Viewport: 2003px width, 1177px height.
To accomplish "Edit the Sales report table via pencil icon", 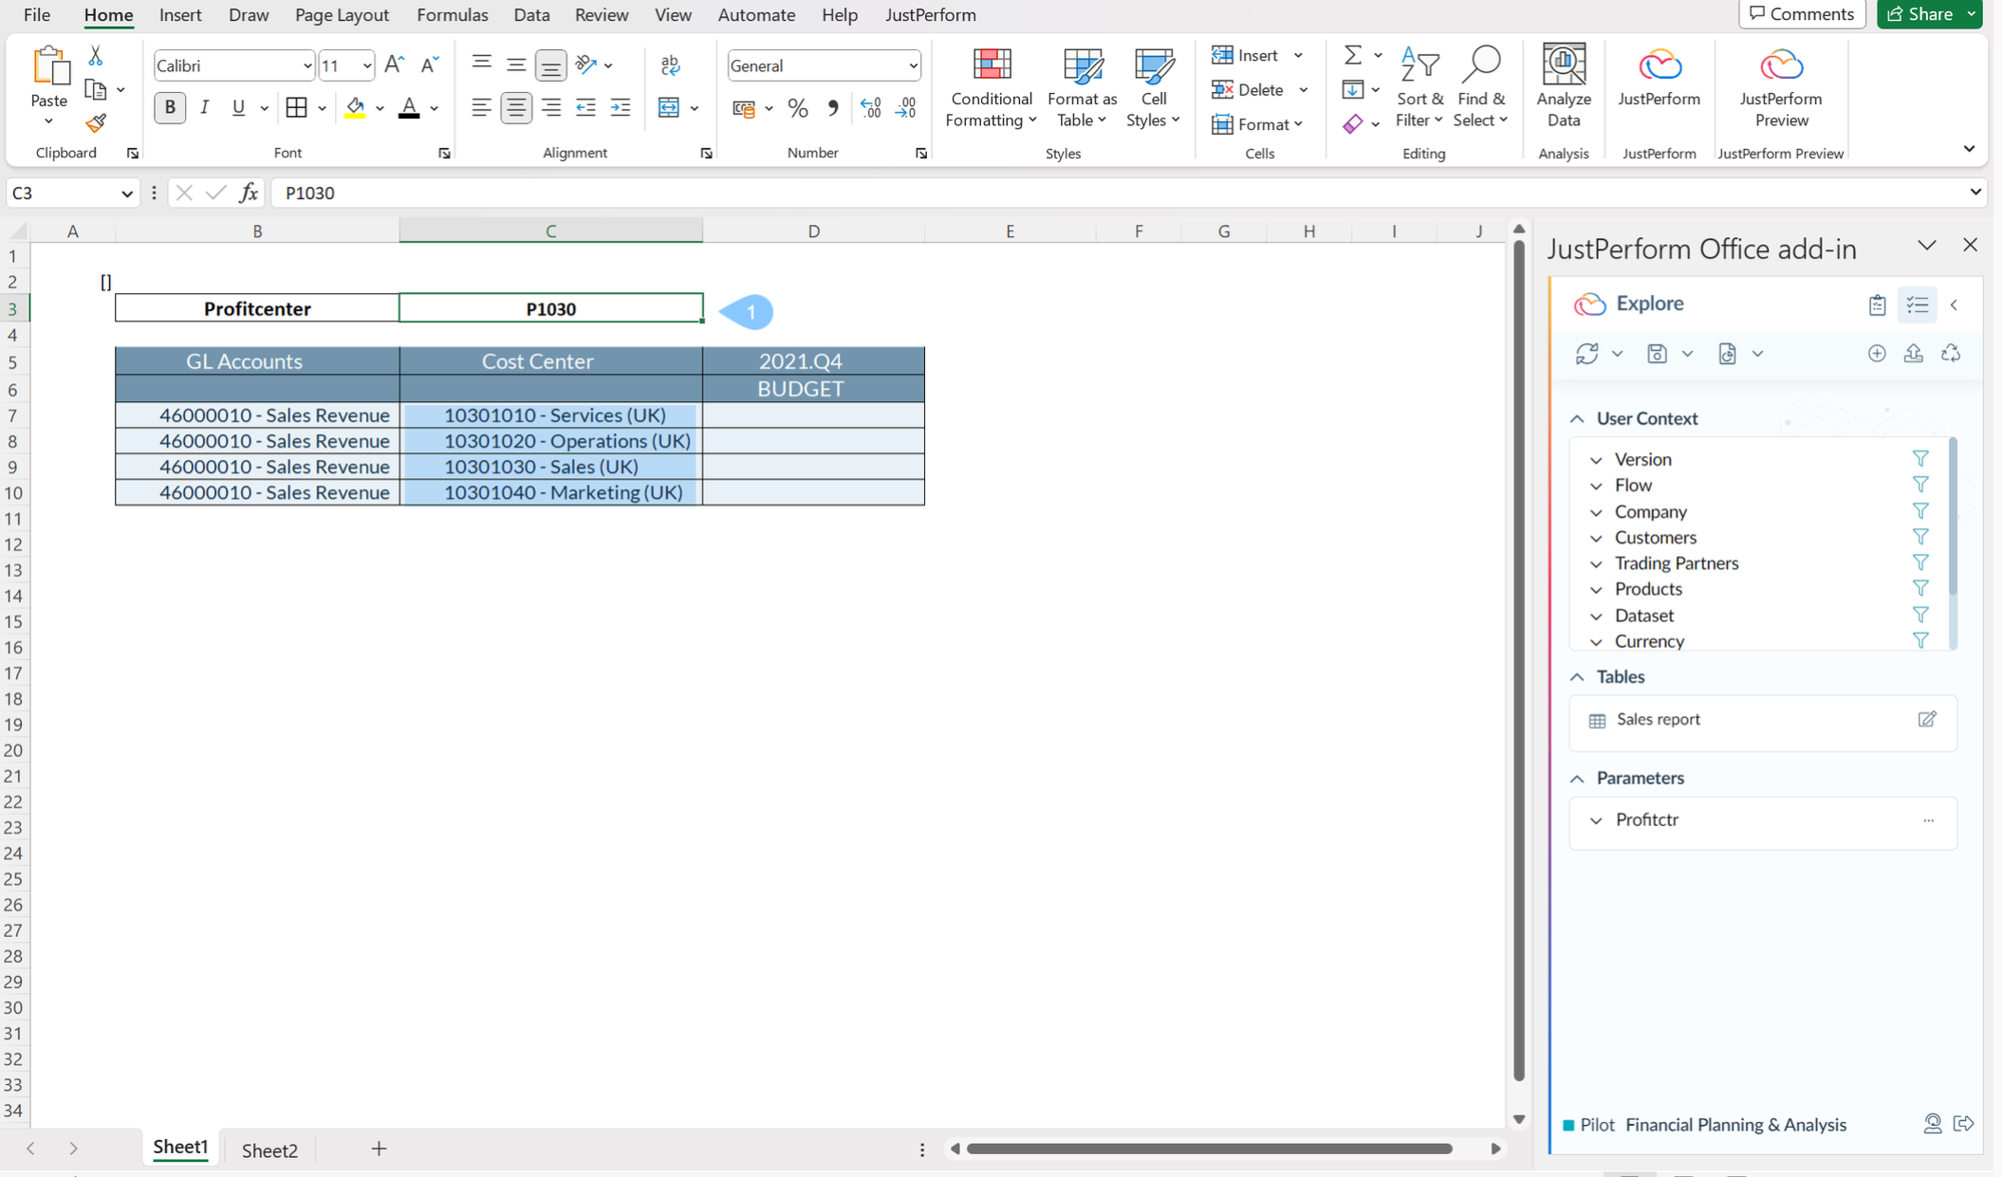I will (x=1927, y=720).
